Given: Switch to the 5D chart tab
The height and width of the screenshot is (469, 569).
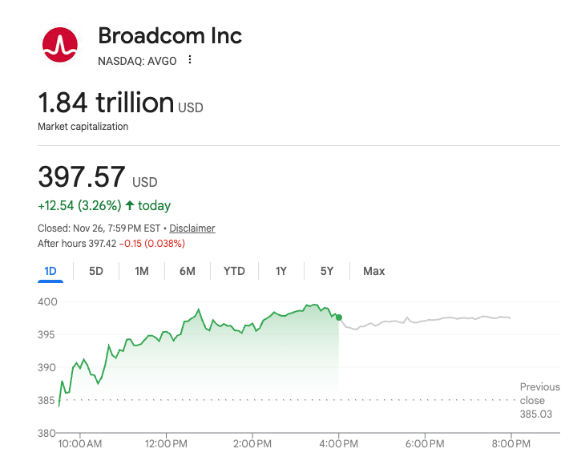Looking at the screenshot, I should coord(96,271).
